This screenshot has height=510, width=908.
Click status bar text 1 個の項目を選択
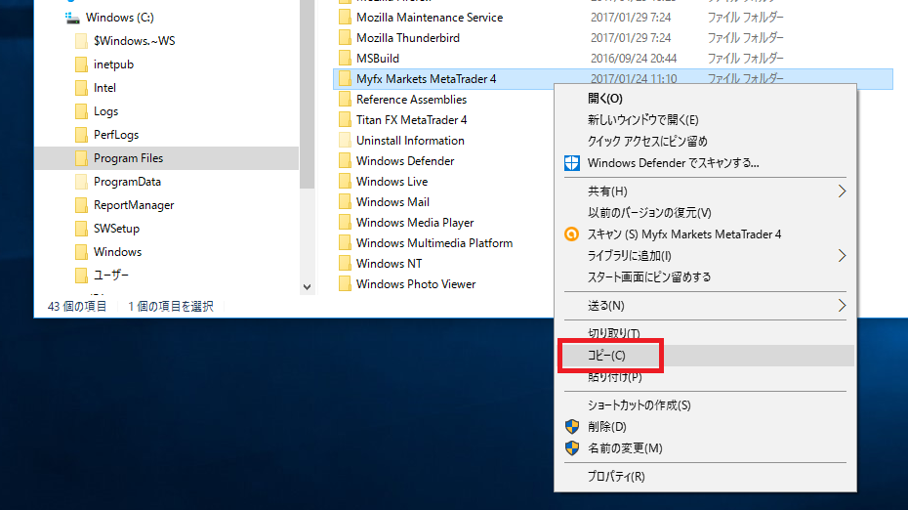(x=171, y=307)
